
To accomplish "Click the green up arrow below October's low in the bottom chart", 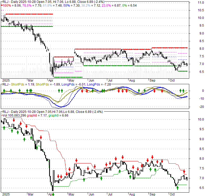I will click(x=177, y=188).
